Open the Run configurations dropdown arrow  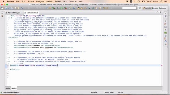tap(63, 8)
